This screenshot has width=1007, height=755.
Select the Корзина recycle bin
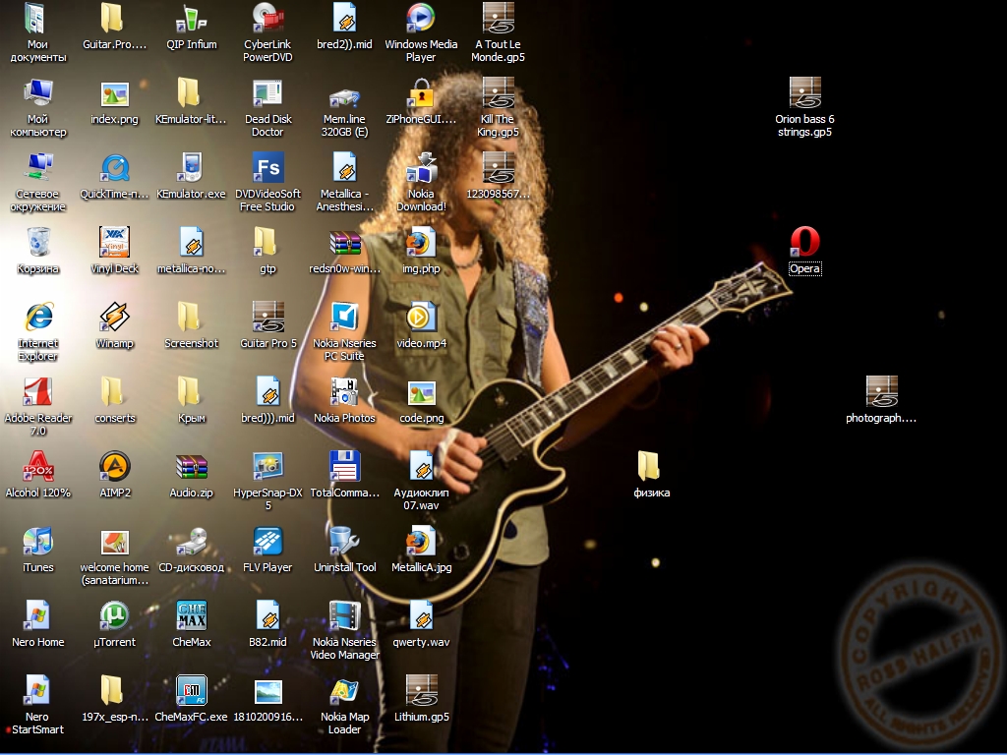point(37,243)
